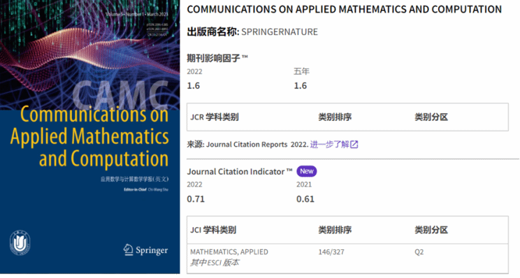The height and width of the screenshot is (278, 520).
Task: Click the external-link icon after 进一步了解
Action: pyautogui.click(x=354, y=145)
